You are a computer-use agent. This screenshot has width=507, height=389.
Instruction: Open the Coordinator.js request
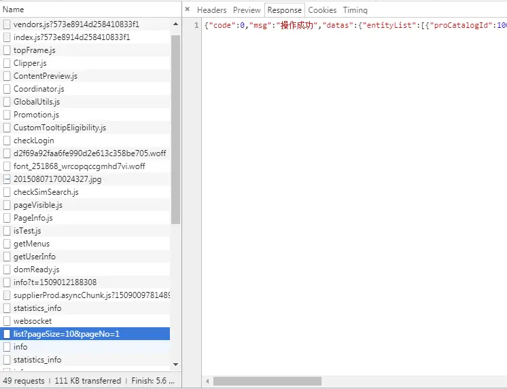(85, 89)
